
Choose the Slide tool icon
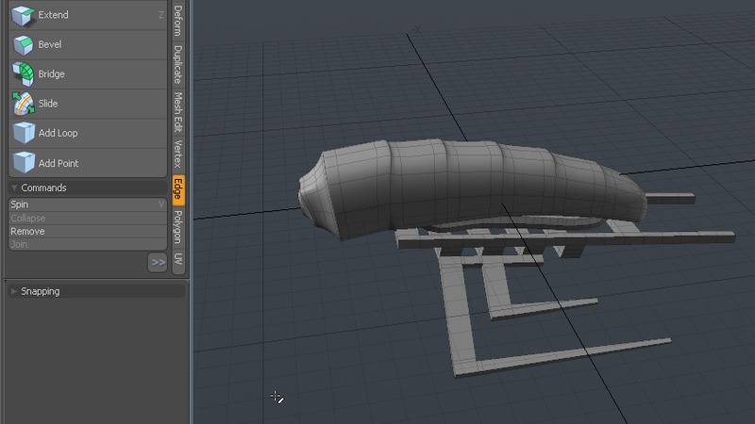(x=23, y=104)
